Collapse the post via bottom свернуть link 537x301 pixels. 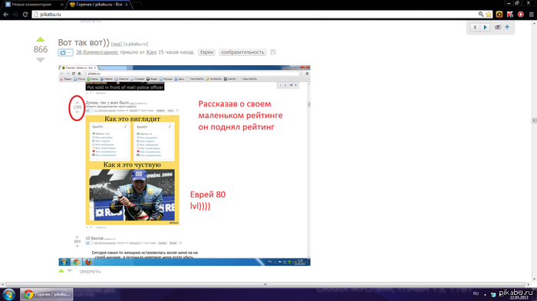pyautogui.click(x=90, y=271)
